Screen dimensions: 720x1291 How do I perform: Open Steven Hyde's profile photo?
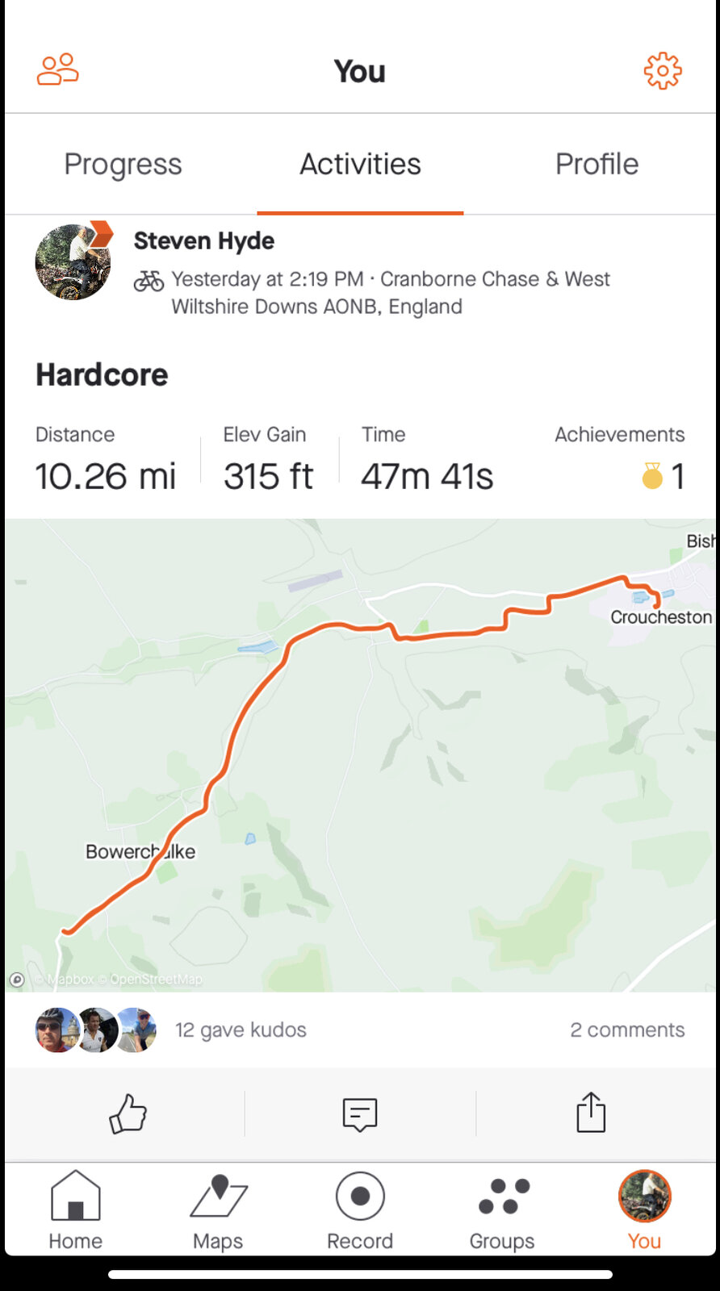pyautogui.click(x=73, y=261)
